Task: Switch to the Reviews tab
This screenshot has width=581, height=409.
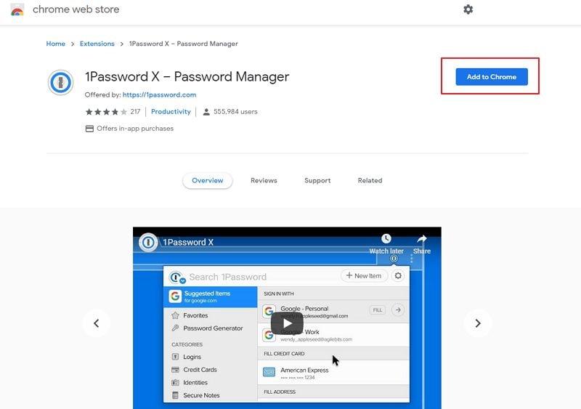Action: coord(264,181)
